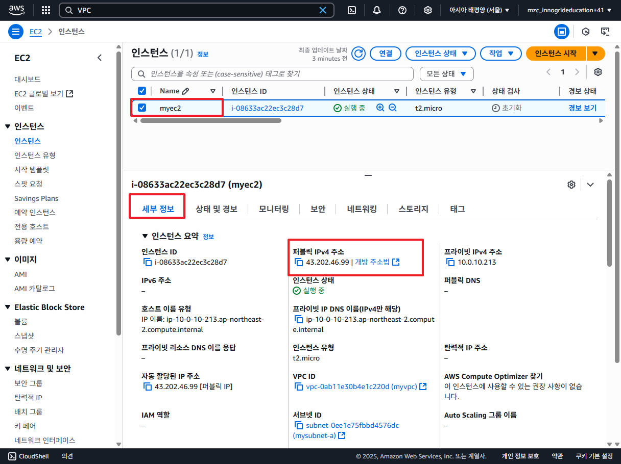
Task: Collapse the 이미지 sidebar section
Action: 8,260
